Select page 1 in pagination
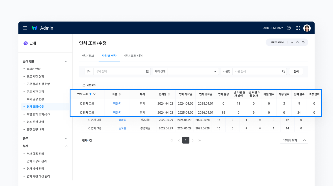The width and height of the screenshot is (333, 186). tap(186, 140)
